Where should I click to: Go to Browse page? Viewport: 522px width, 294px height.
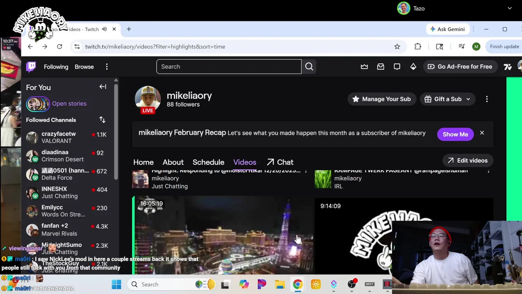(x=84, y=67)
